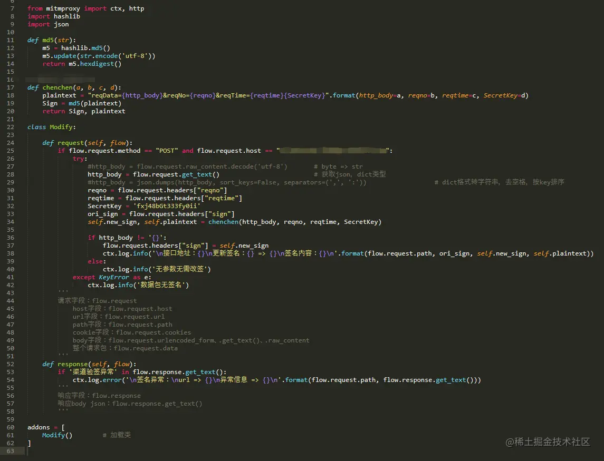604x461 pixels.
Task: Click the plaintext = "reqData=…" format string line
Action: point(285,95)
